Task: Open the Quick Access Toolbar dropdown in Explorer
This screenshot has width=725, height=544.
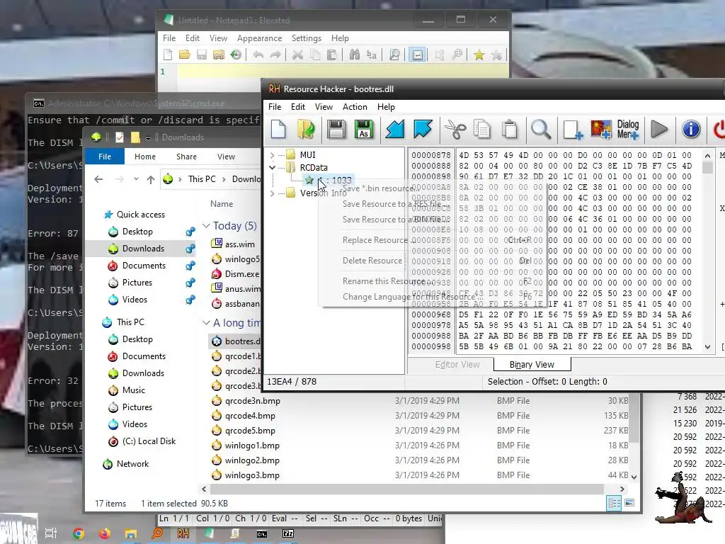Action: click(x=148, y=138)
